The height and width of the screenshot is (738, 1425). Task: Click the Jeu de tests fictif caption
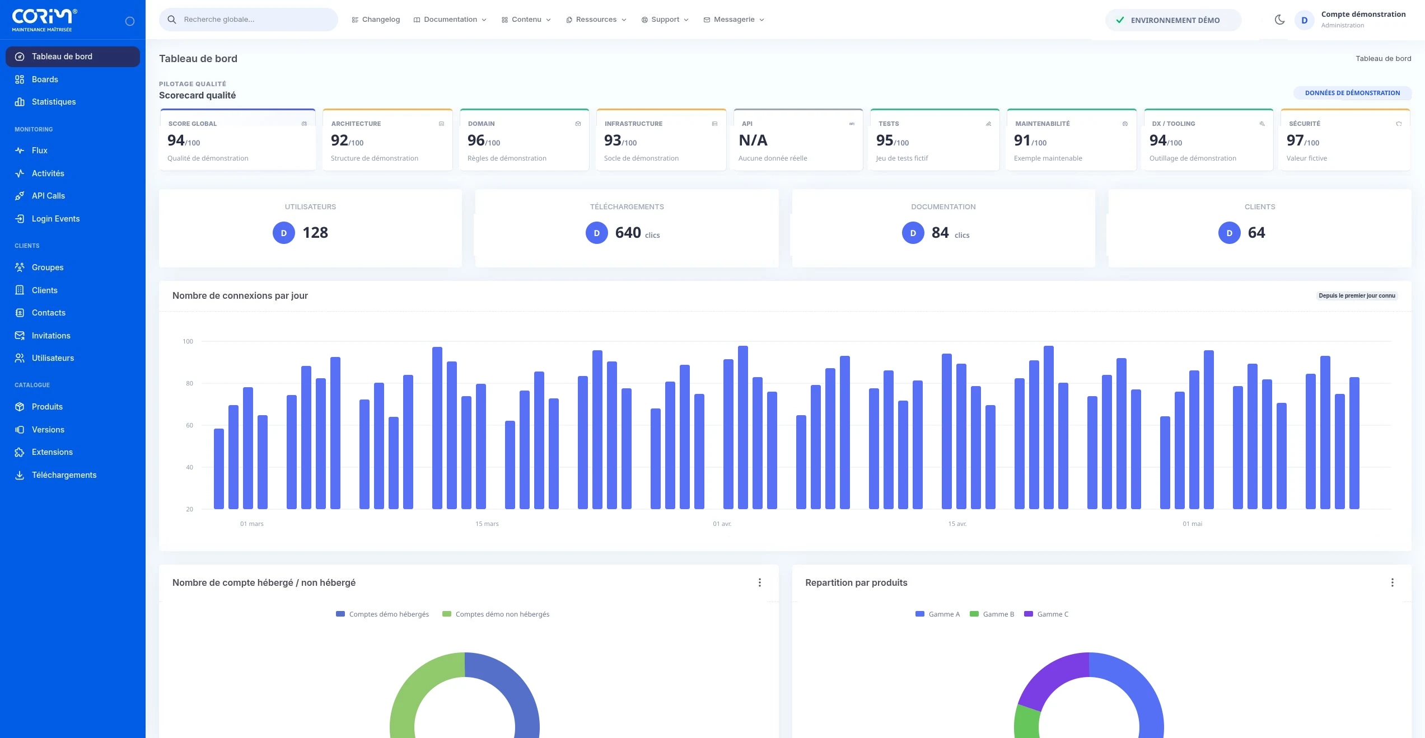click(x=901, y=158)
